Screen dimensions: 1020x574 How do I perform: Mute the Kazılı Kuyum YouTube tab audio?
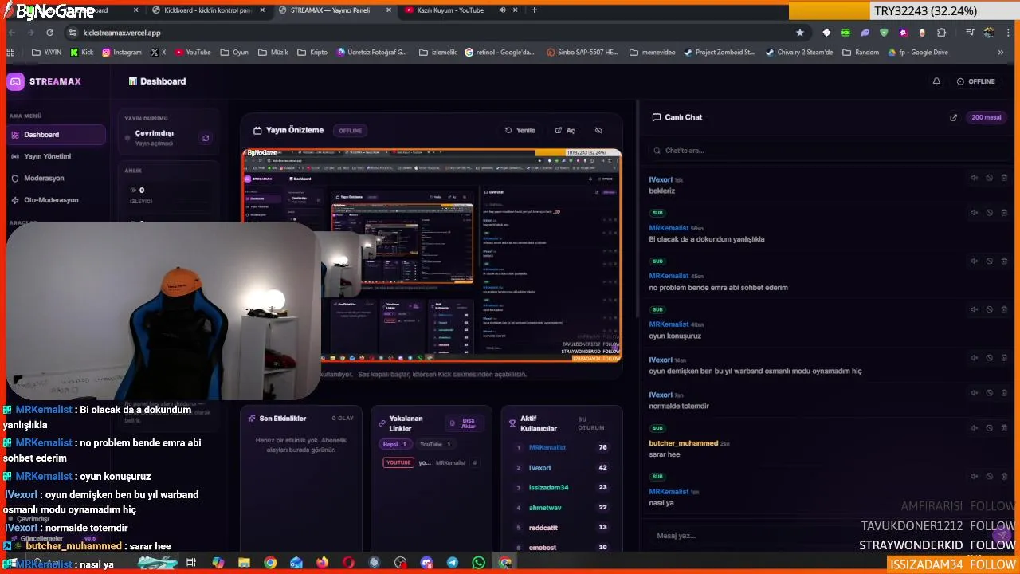[x=502, y=10]
